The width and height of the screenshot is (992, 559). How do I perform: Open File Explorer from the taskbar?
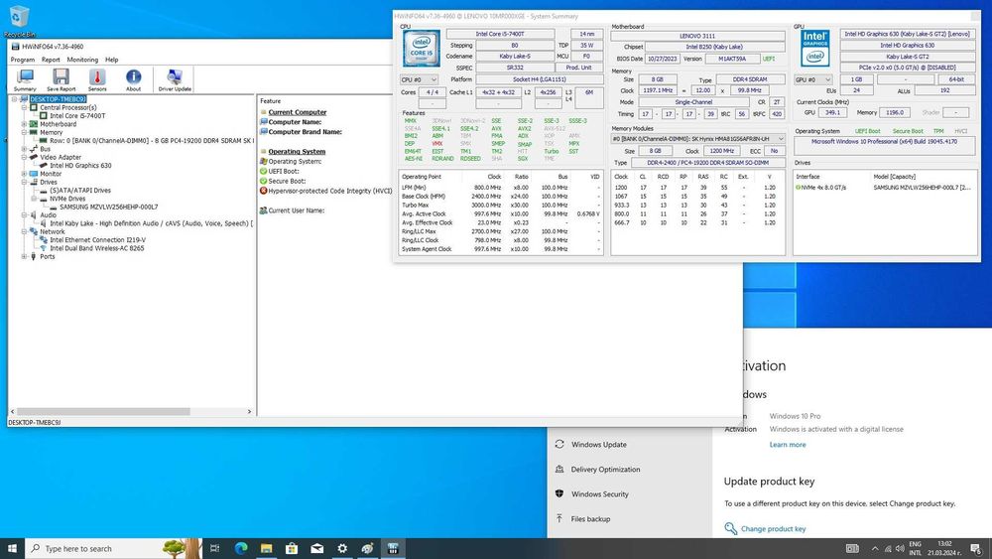click(x=266, y=548)
